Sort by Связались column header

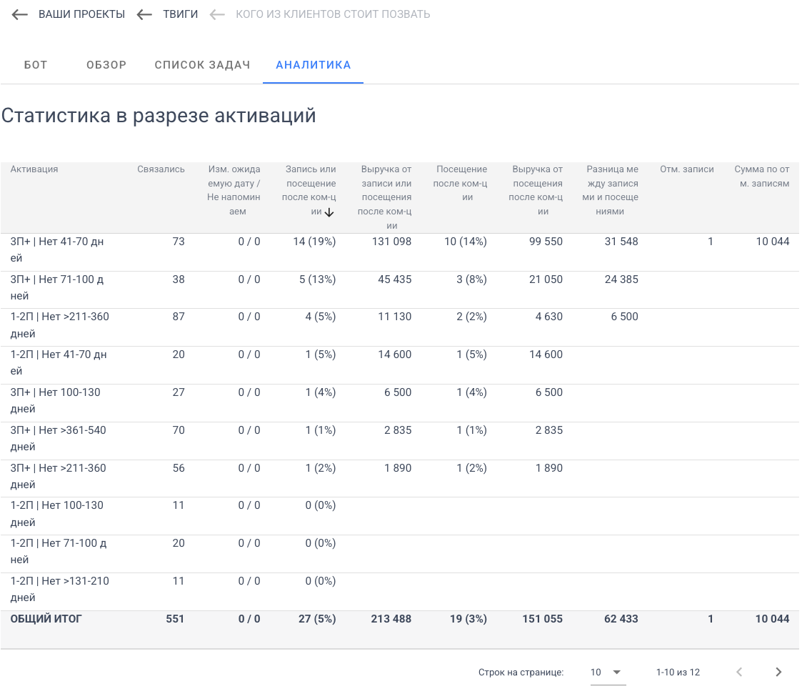click(x=161, y=169)
